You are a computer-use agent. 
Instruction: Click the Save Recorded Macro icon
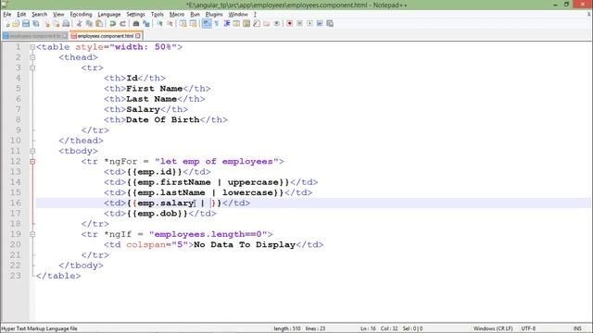pos(330,24)
